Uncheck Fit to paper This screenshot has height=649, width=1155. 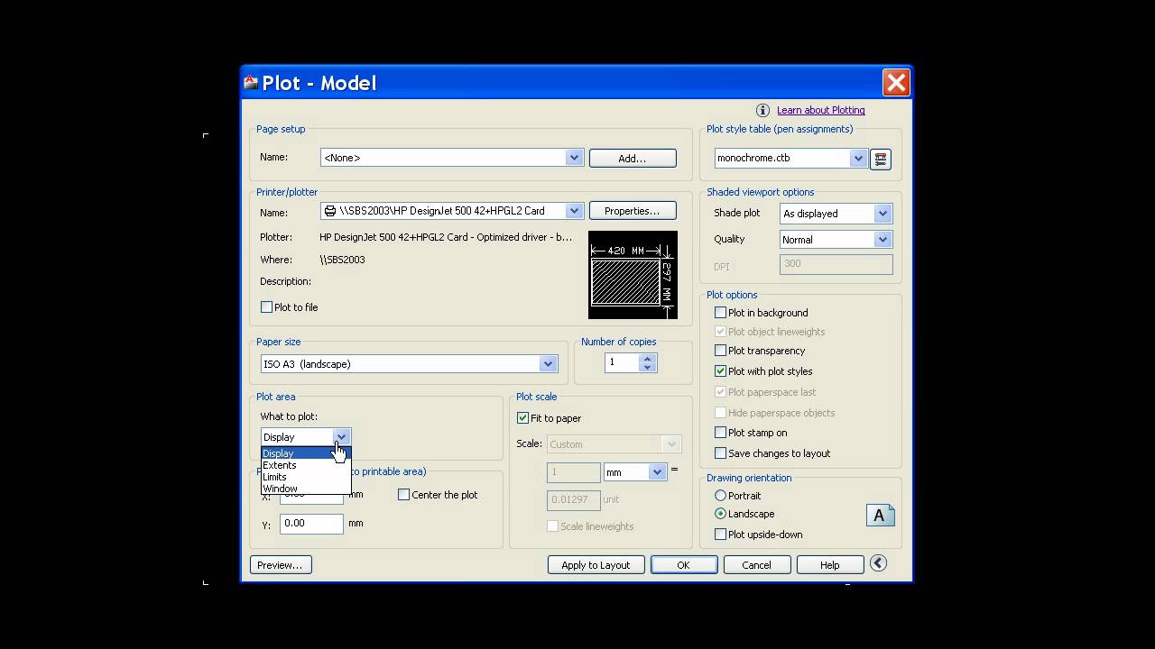tap(522, 418)
